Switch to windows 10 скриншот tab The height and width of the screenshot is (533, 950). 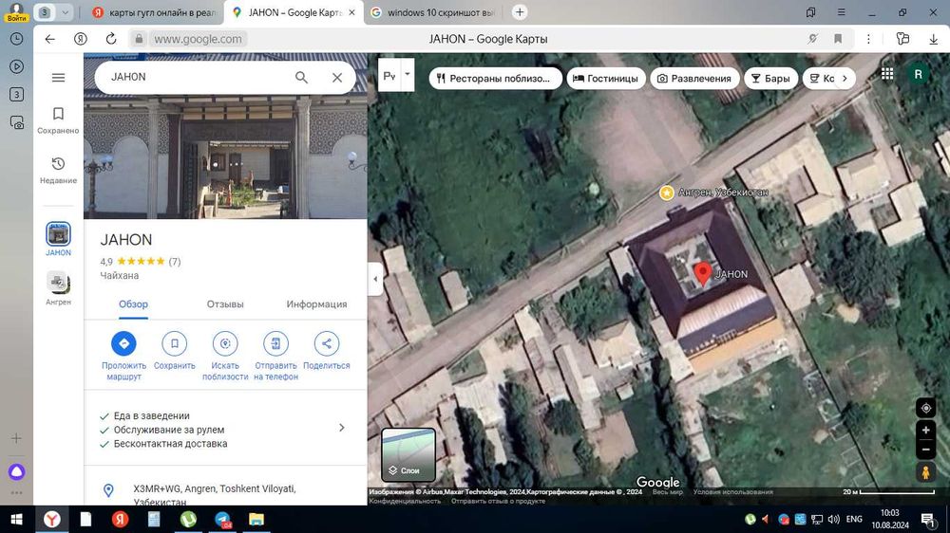click(x=434, y=12)
